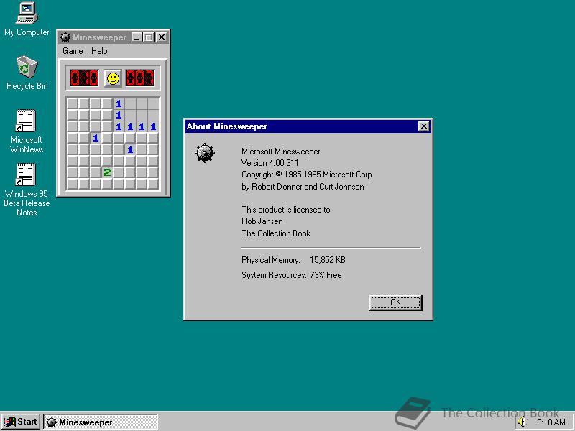Click 'Rob Jansen' licensee name
This screenshot has height=431, width=575.
(x=262, y=221)
